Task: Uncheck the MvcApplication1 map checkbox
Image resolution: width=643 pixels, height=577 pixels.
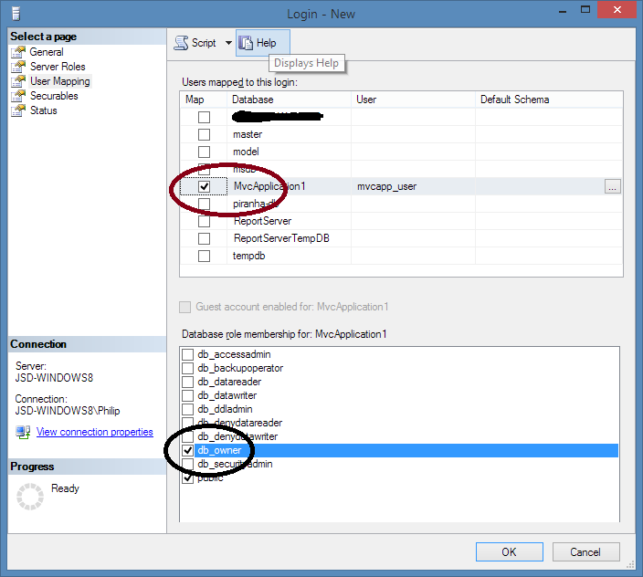Action: pyautogui.click(x=204, y=186)
